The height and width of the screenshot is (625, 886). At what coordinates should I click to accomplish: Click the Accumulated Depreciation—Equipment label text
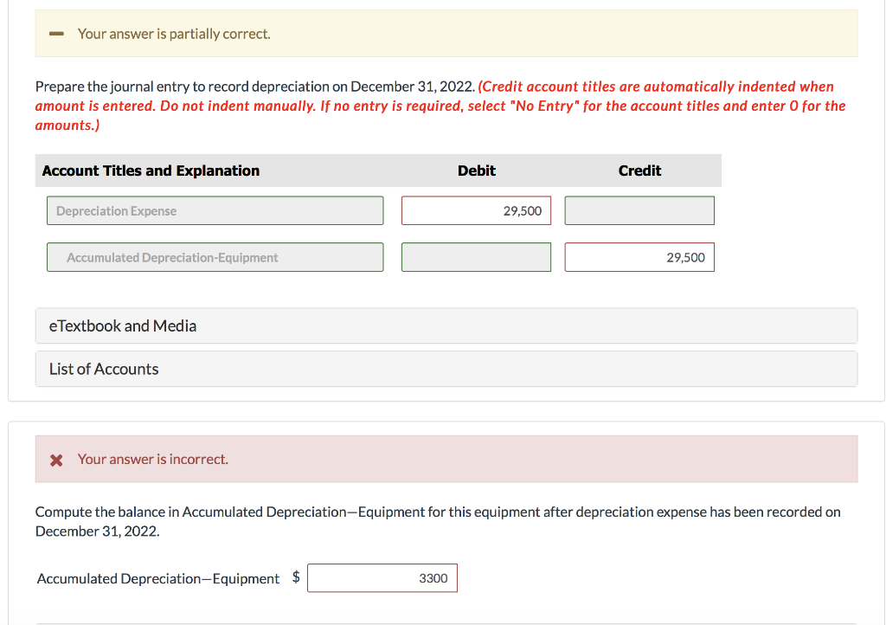(158, 578)
